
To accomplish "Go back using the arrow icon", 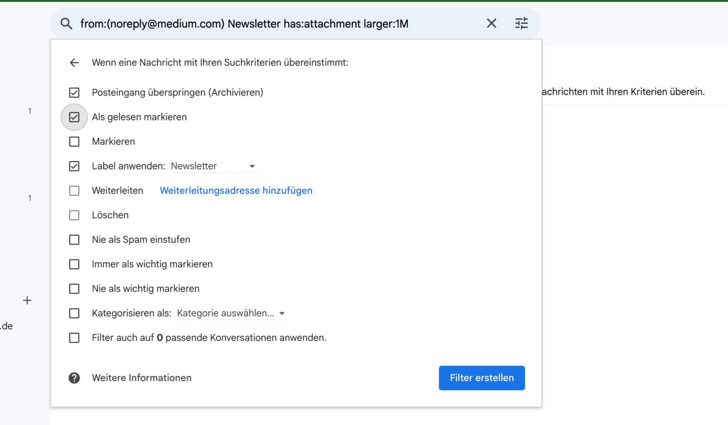I will click(x=74, y=63).
